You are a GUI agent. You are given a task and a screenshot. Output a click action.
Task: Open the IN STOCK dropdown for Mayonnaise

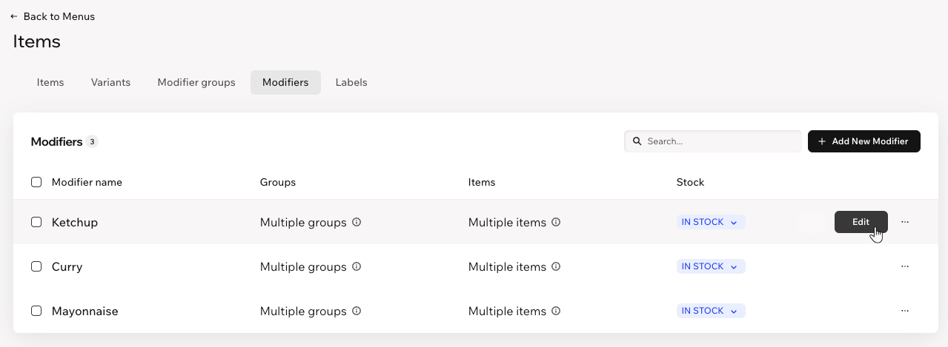tap(711, 311)
